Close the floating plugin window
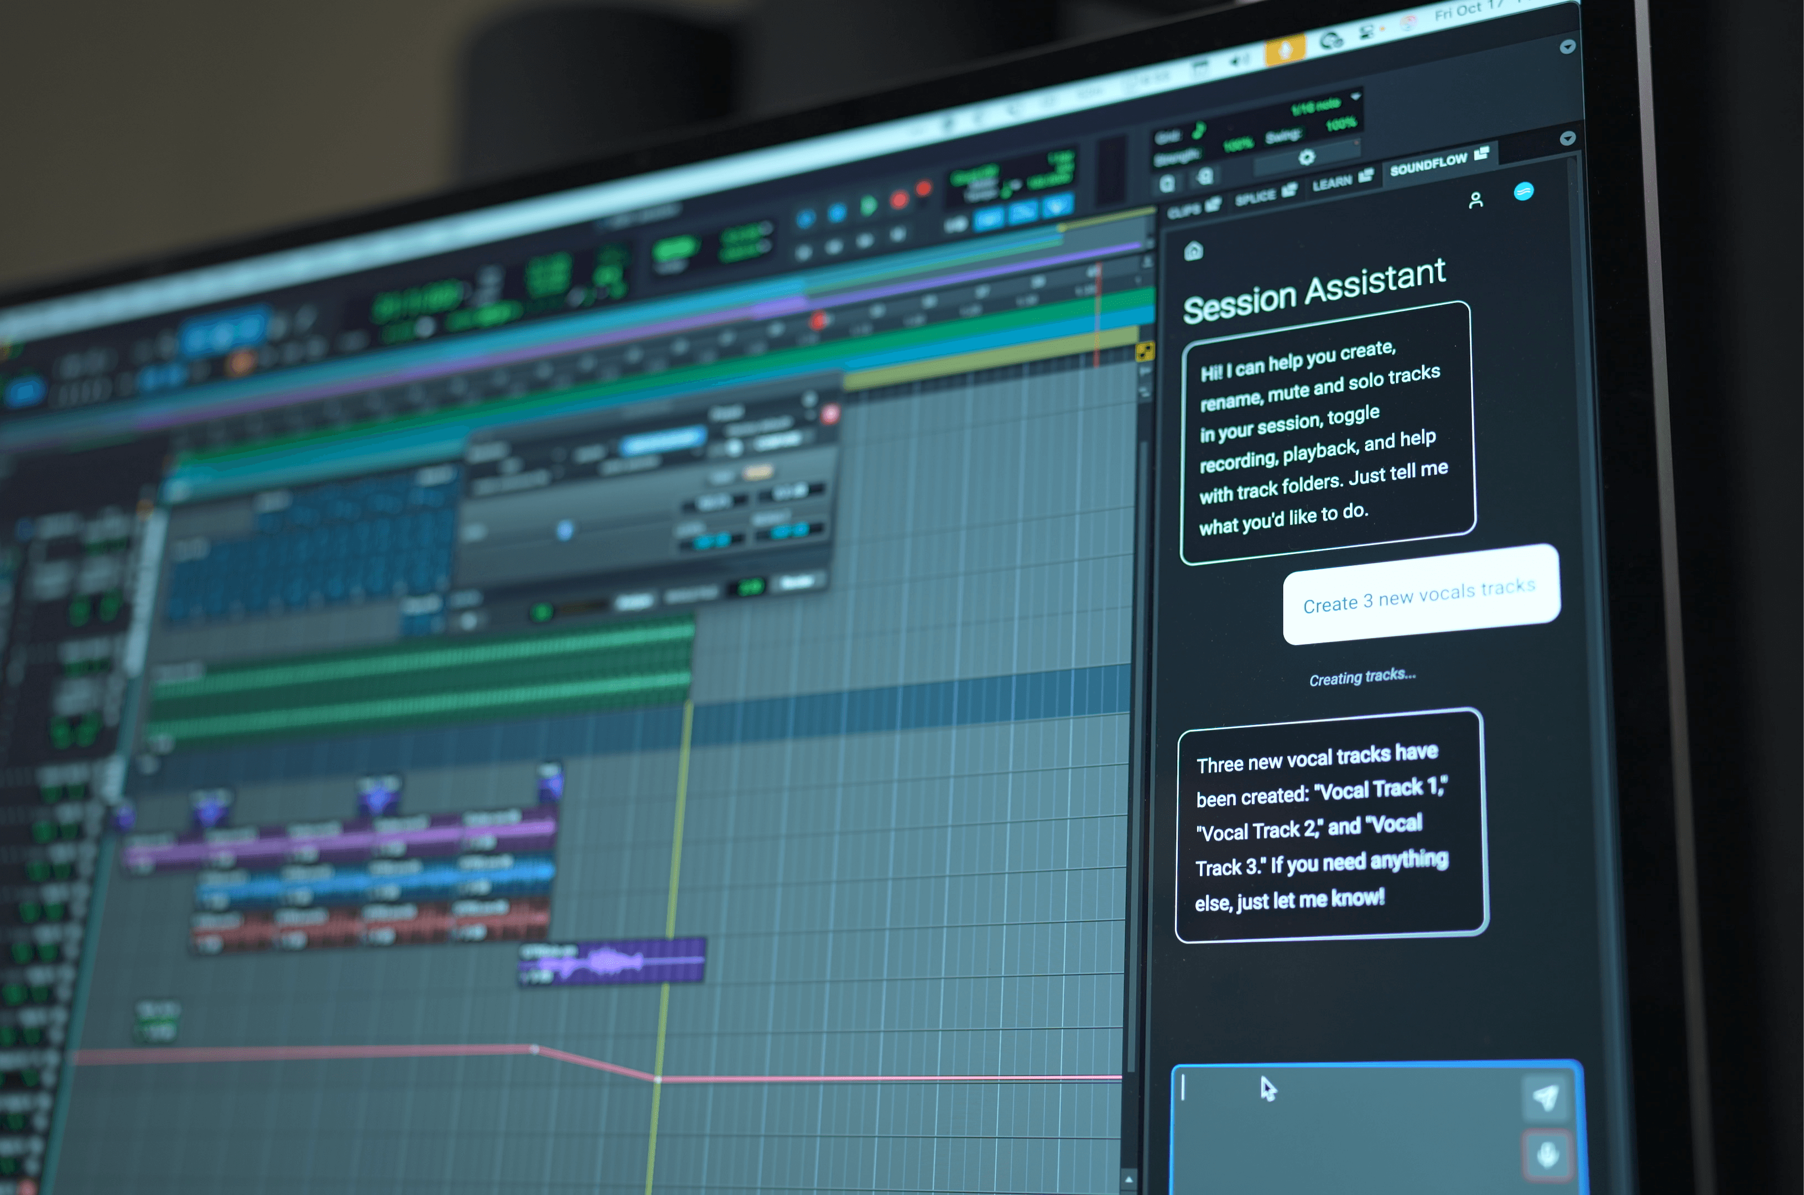The width and height of the screenshot is (1804, 1195). coord(830,414)
